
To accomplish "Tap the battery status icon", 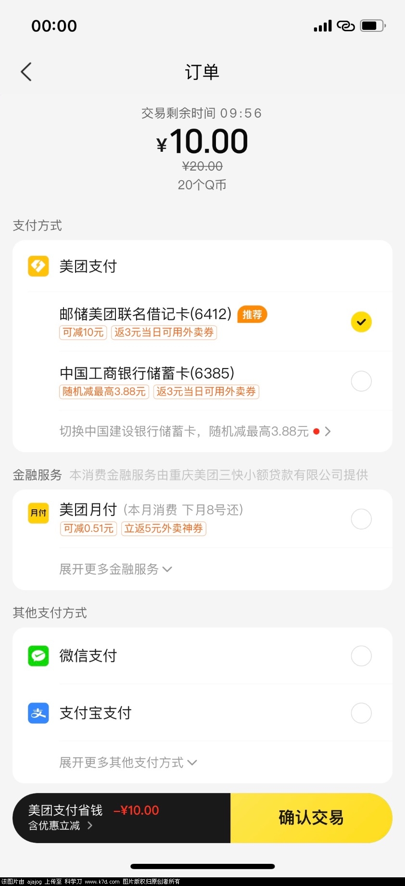I will click(373, 26).
